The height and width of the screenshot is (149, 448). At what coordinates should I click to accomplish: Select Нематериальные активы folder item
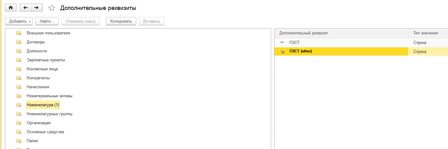click(49, 96)
